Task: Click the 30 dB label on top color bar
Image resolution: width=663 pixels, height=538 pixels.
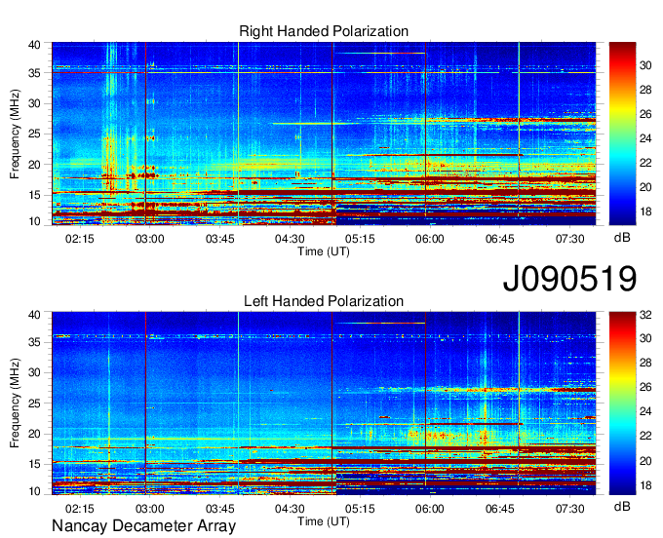Action: tap(645, 65)
